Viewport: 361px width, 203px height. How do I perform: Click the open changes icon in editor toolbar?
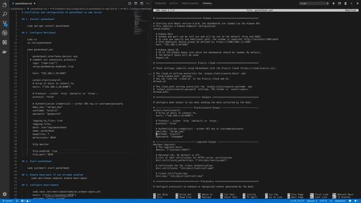pyautogui.click(x=130, y=3)
